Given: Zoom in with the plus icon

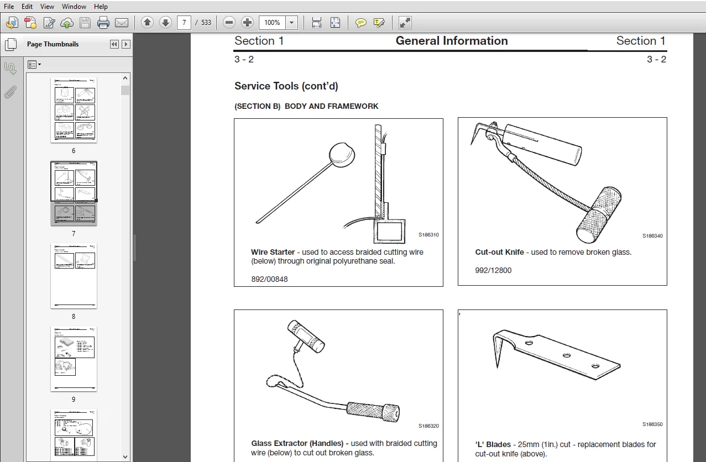Looking at the screenshot, I should point(248,23).
